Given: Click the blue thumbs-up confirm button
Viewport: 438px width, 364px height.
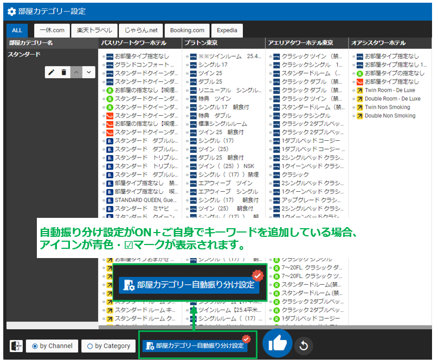Looking at the screenshot, I should pos(277,343).
